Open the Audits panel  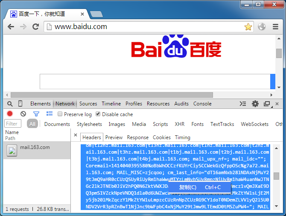pyautogui.click(x=181, y=104)
